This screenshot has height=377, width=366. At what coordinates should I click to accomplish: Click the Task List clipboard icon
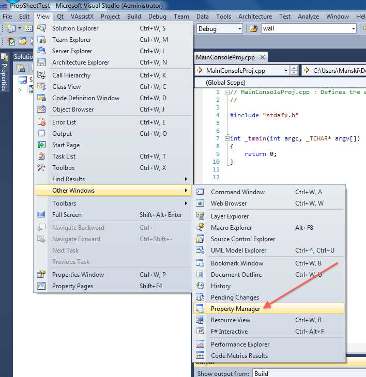coord(41,156)
